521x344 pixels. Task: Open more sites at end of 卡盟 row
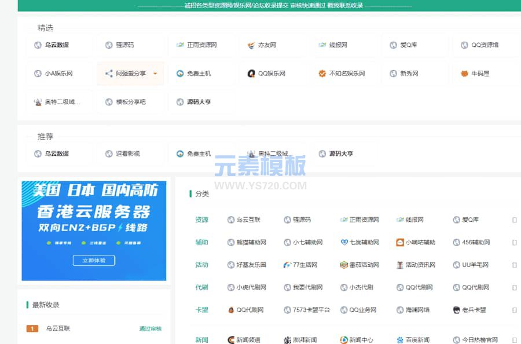pyautogui.click(x=515, y=310)
